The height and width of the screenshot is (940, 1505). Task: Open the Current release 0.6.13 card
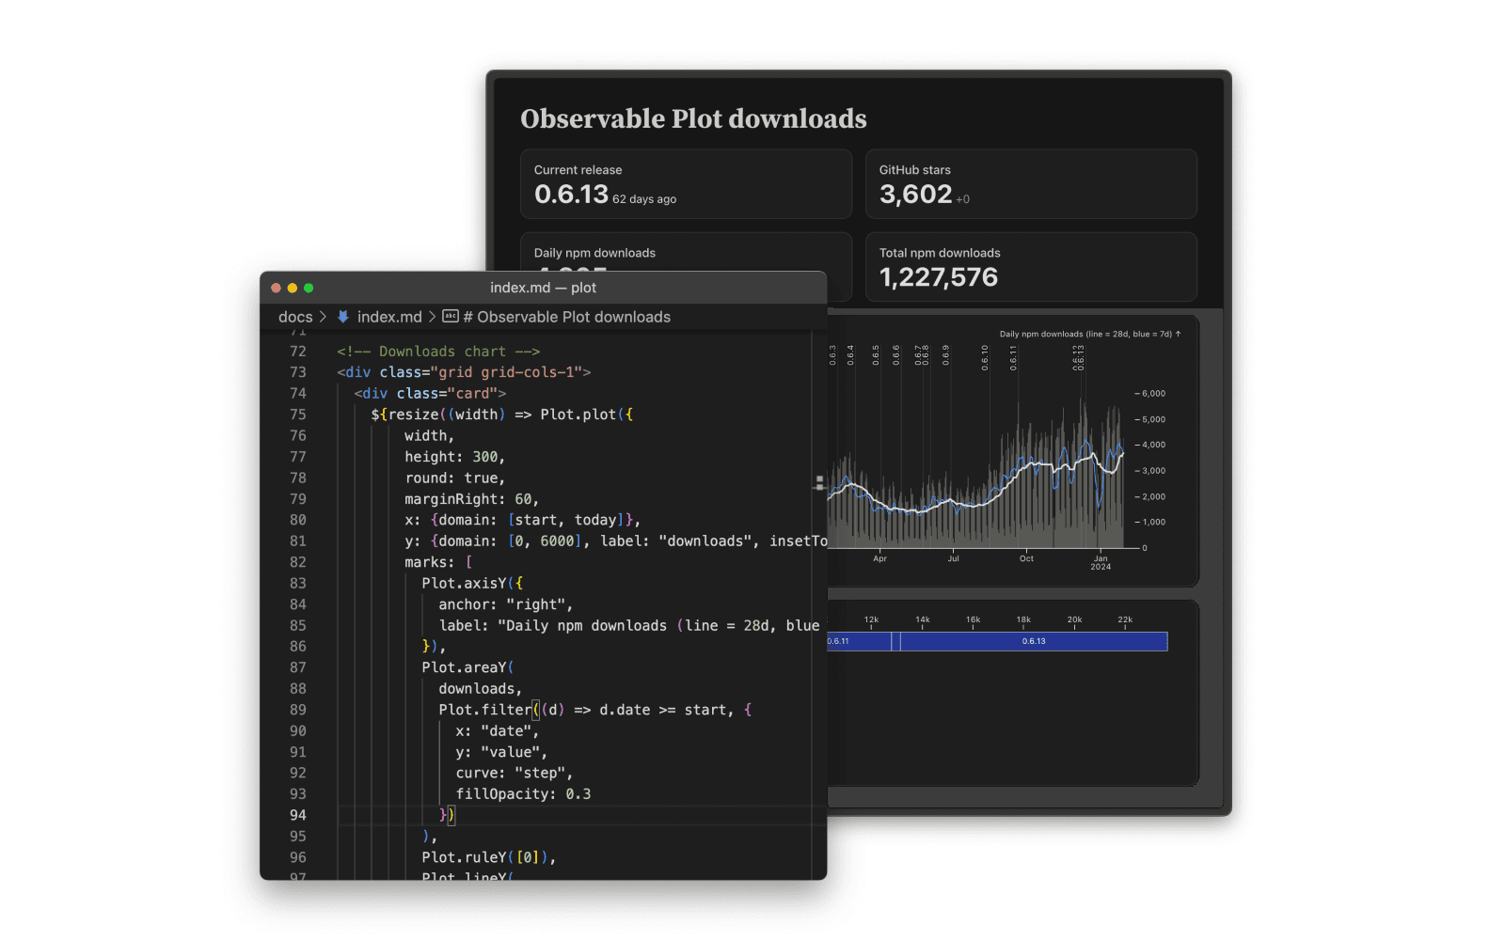pos(687,184)
